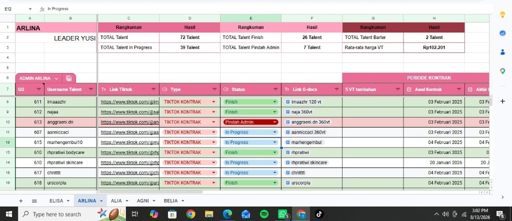Open filter for 5 VT tambahan column
The height and width of the screenshot is (221, 512).
[x=397, y=89]
